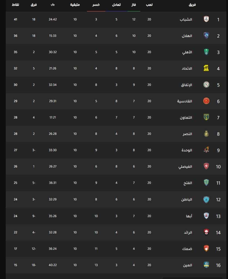Click the Al Wehda club logo
The width and height of the screenshot is (228, 279).
coord(206,150)
